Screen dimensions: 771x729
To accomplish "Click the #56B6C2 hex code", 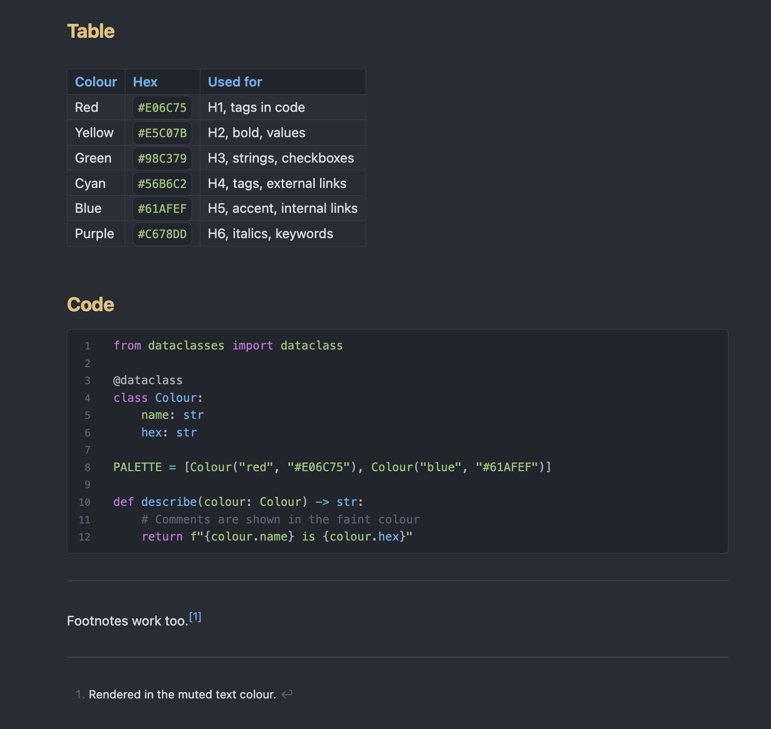I will [162, 184].
